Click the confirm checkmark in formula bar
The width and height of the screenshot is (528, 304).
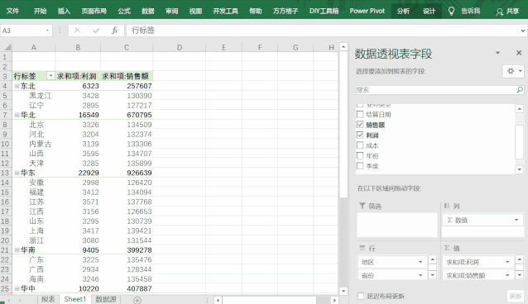coord(96,31)
